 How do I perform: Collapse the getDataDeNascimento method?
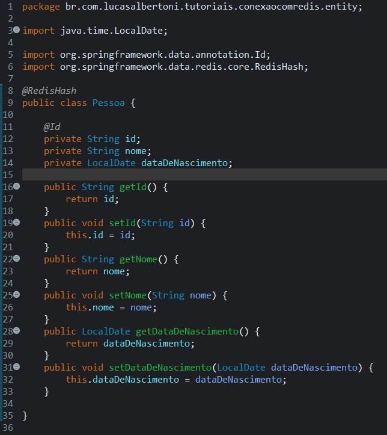pyautogui.click(x=16, y=331)
